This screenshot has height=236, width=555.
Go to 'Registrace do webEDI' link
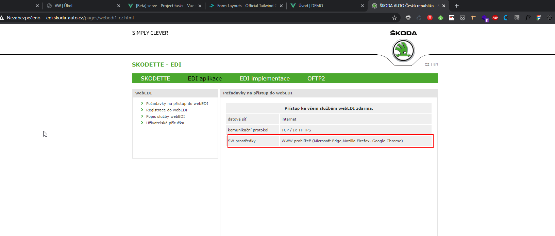pos(167,110)
